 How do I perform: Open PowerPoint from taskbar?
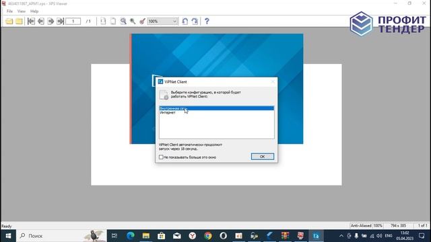click(238, 236)
